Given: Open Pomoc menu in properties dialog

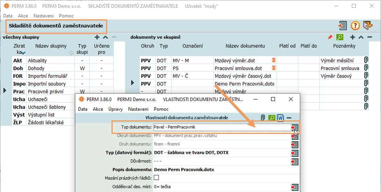Looking at the screenshot, I should click(161, 109).
